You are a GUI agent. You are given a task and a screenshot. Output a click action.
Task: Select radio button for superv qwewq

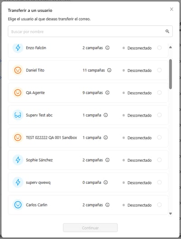pos(159,183)
